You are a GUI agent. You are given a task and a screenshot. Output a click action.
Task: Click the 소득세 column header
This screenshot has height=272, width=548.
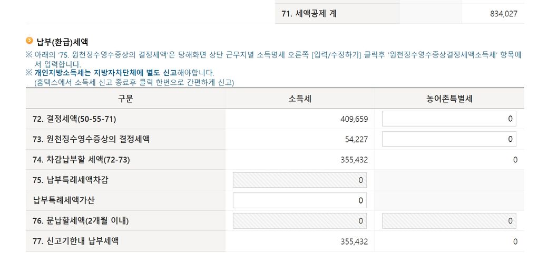click(x=299, y=99)
